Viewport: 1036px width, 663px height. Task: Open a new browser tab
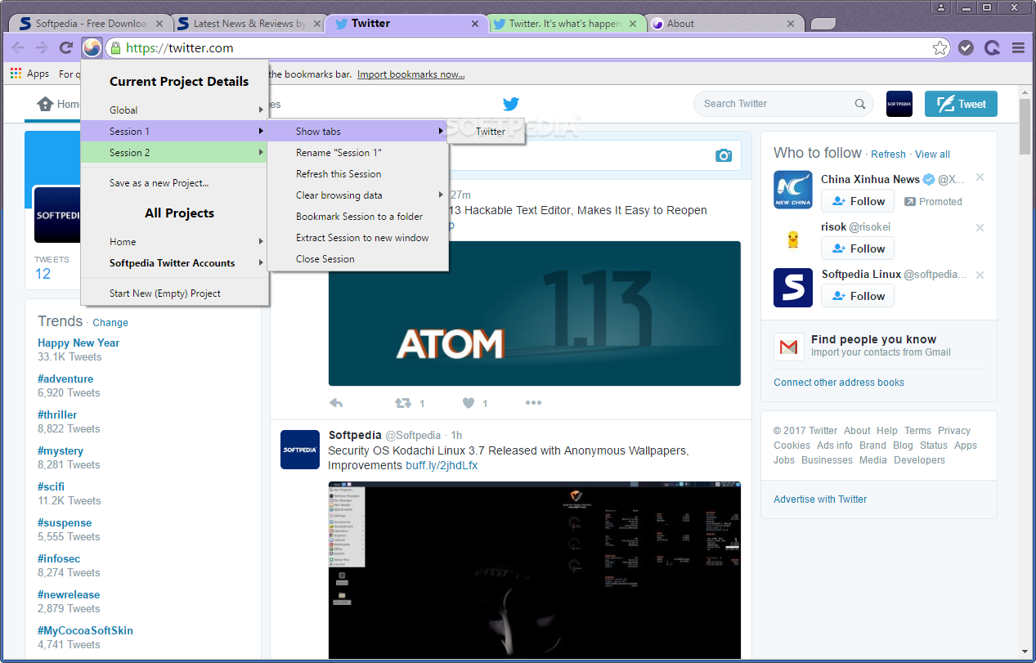pos(822,24)
